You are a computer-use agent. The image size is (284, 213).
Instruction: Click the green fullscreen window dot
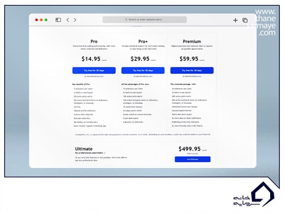click(46, 20)
